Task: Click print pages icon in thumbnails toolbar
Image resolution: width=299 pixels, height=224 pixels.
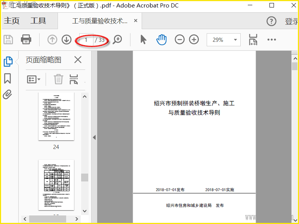Action: coord(74,79)
